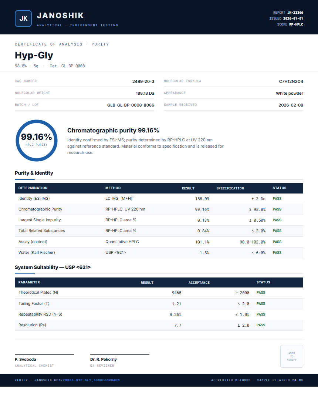Select the ESI-MS result 188.09
Screen dimensions: 318x397
[x=202, y=199]
